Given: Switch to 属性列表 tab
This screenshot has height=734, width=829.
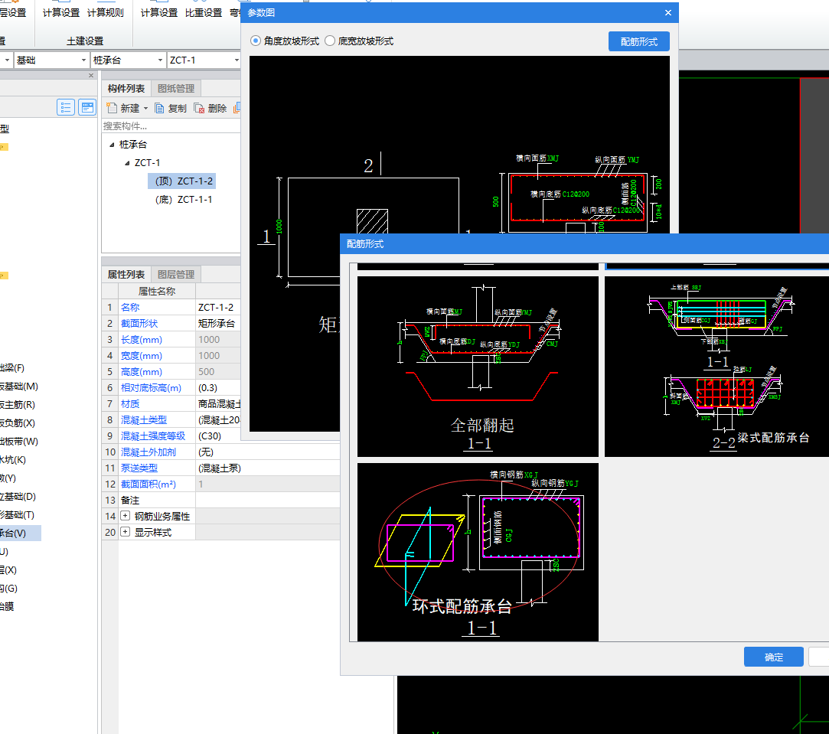Looking at the screenshot, I should click(x=126, y=275).
